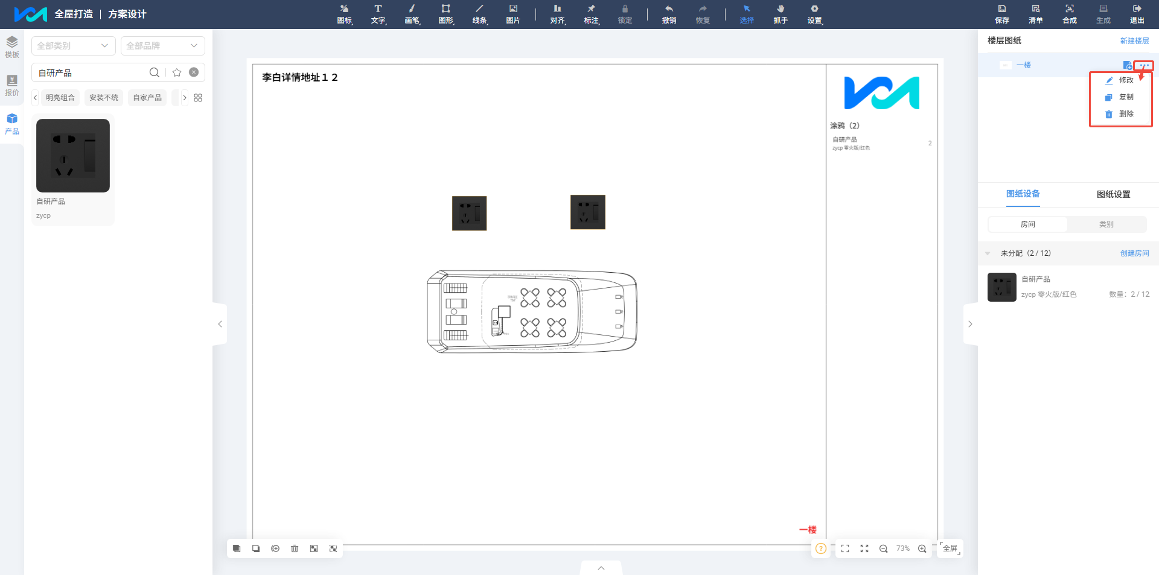Switch to the 图纸设置 tab

pos(1114,194)
